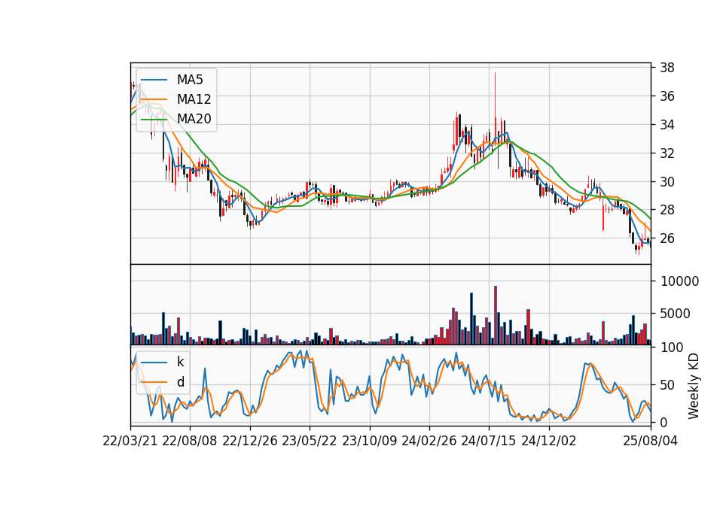This screenshot has height=519, width=723.
Task: Click the KD axis value 0
Action: click(x=664, y=422)
